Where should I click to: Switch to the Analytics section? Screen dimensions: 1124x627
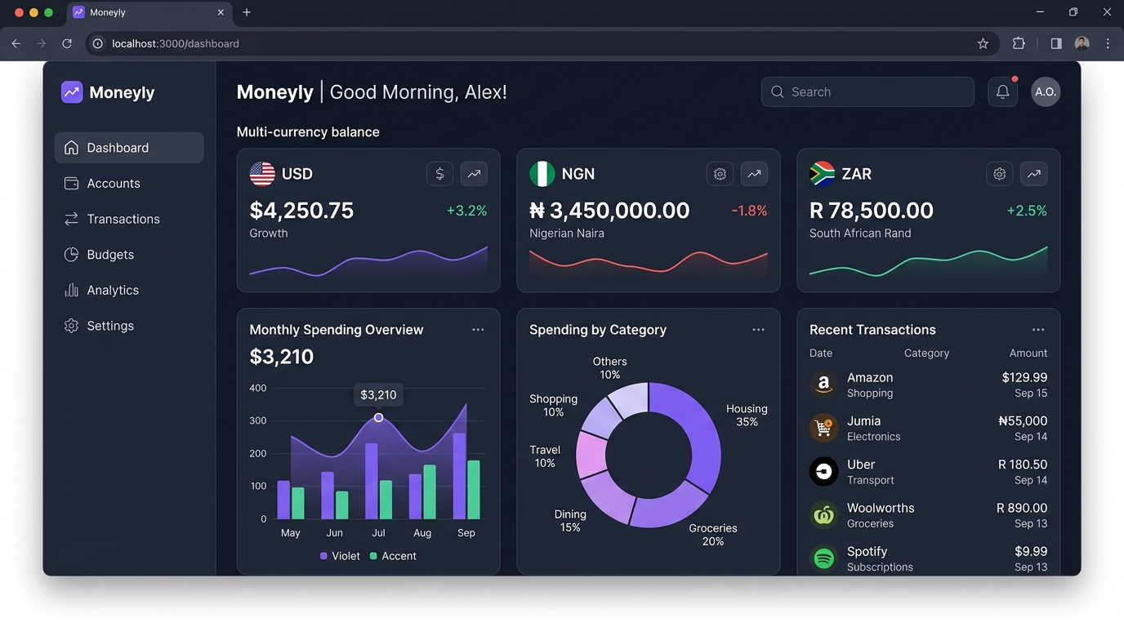129,290
